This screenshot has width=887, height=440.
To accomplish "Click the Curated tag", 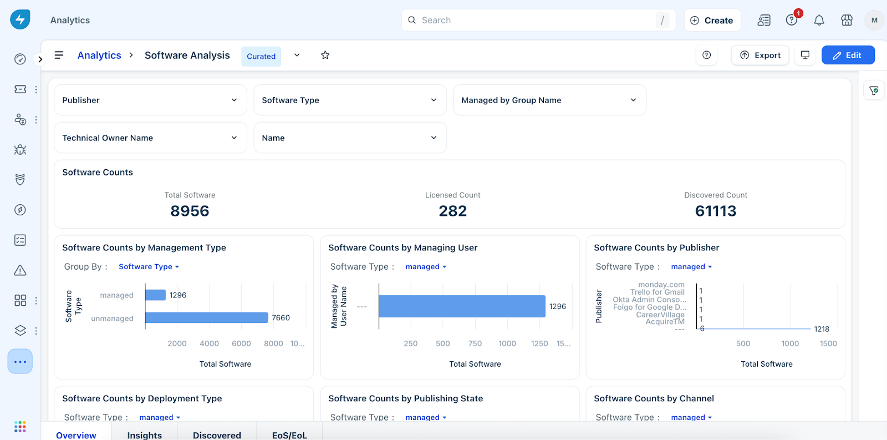I will coord(261,56).
